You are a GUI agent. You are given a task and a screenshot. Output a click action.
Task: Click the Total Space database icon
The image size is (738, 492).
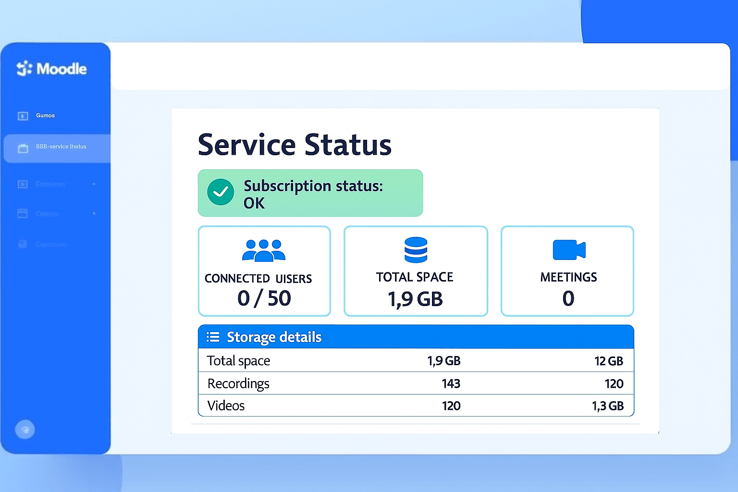416,250
